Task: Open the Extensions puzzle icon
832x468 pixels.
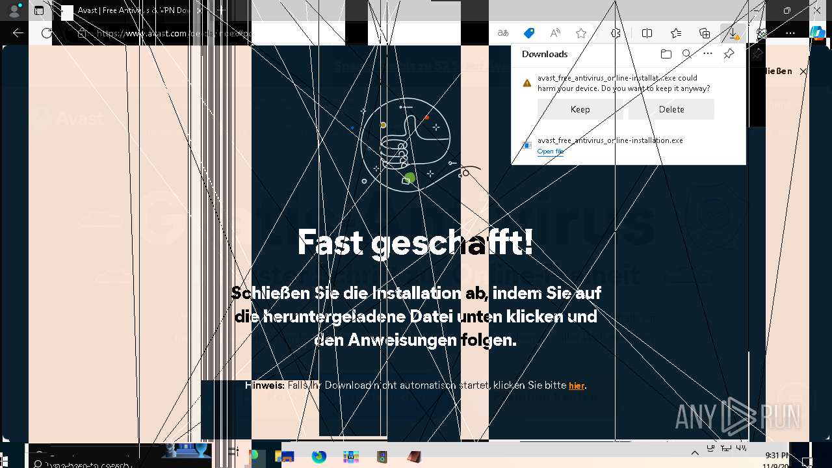Action: [616, 33]
